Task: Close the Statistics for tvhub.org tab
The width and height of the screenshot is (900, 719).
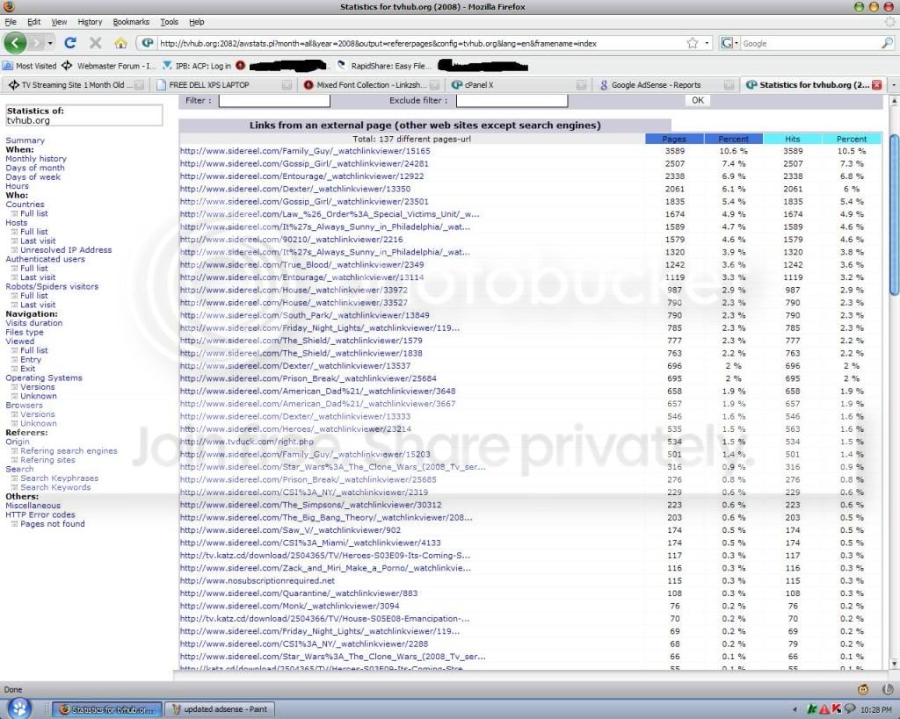Action: point(876,85)
